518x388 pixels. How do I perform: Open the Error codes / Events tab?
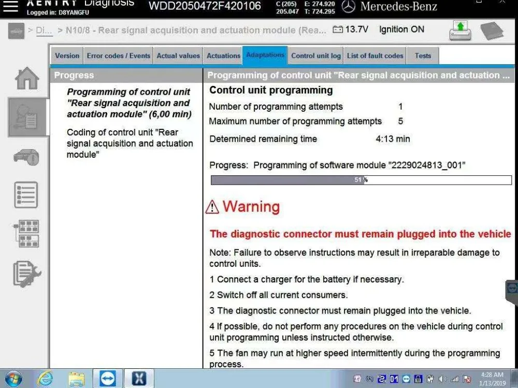(x=119, y=56)
